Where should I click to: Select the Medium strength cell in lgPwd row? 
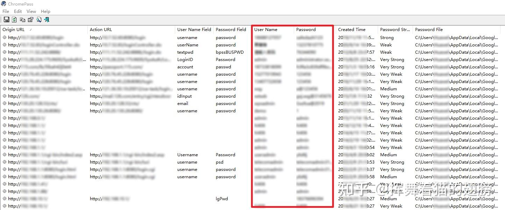(x=389, y=199)
